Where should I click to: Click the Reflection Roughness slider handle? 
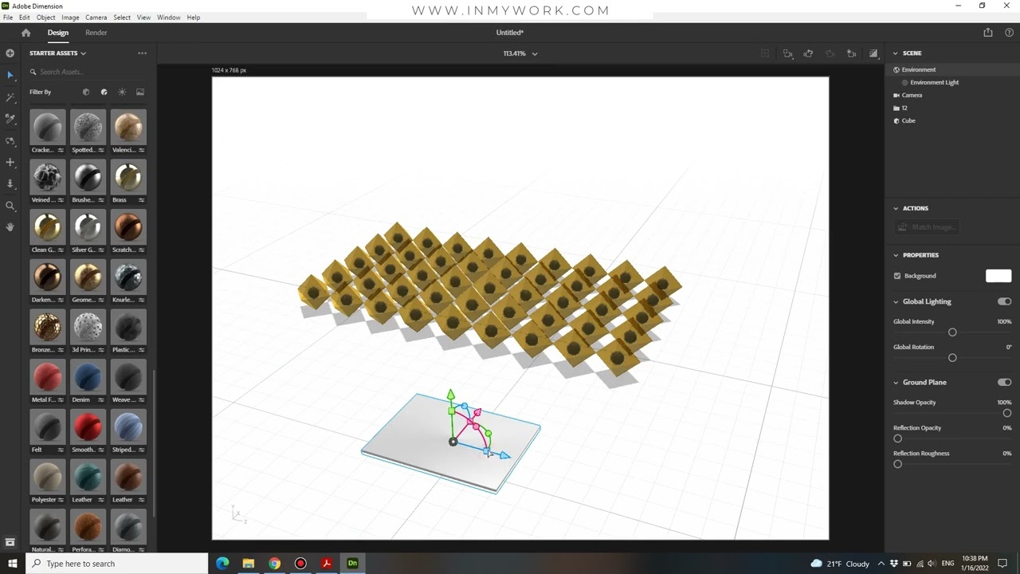(898, 464)
